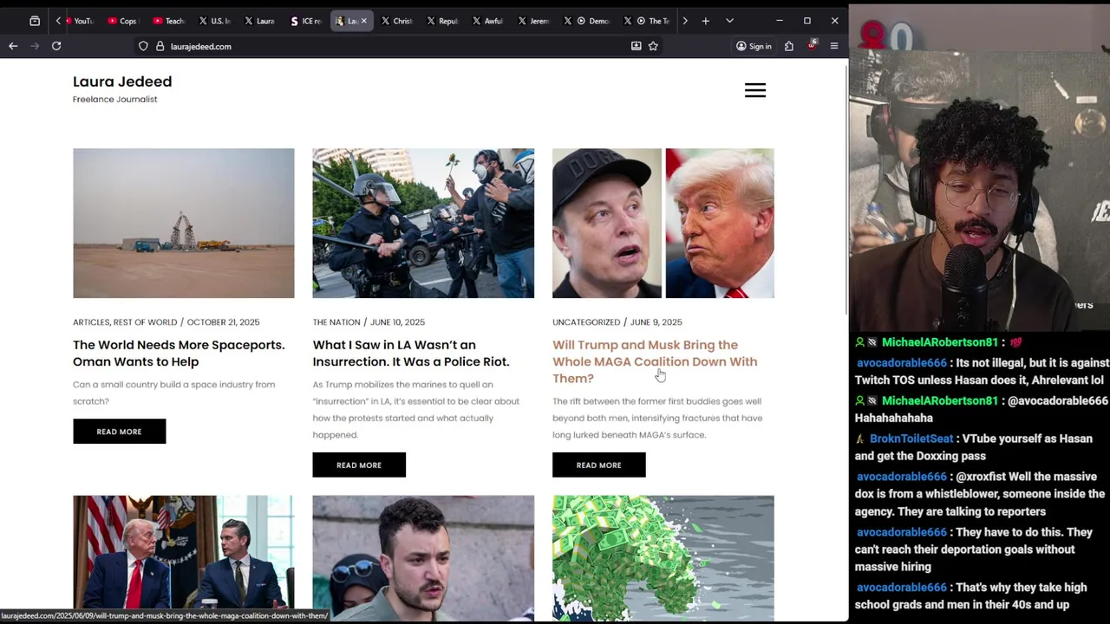This screenshot has width=1110, height=624.
Task: Open Musk and Trump article thumbnail
Action: [x=663, y=224]
